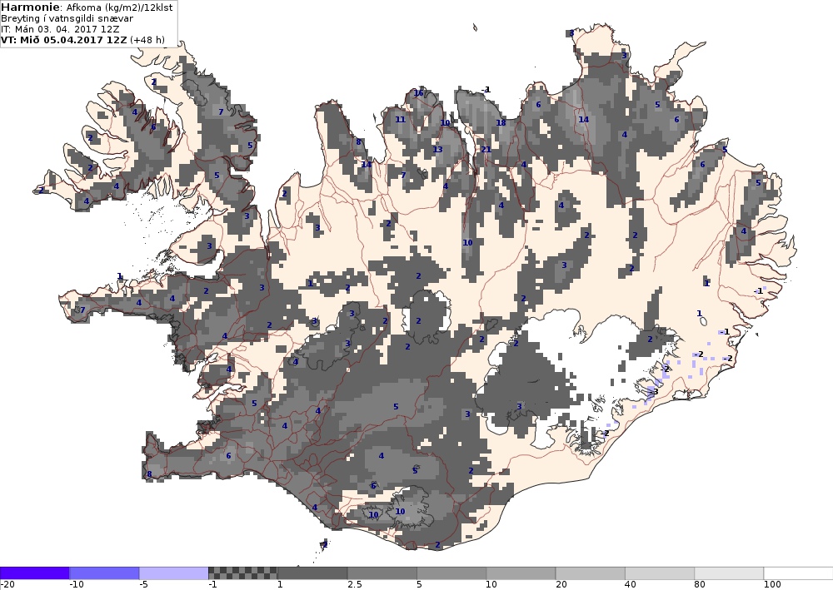Viewport: 833px width, 590px height.
Task: Pick the very light 80 to 100 legend swatch
Action: (729, 573)
